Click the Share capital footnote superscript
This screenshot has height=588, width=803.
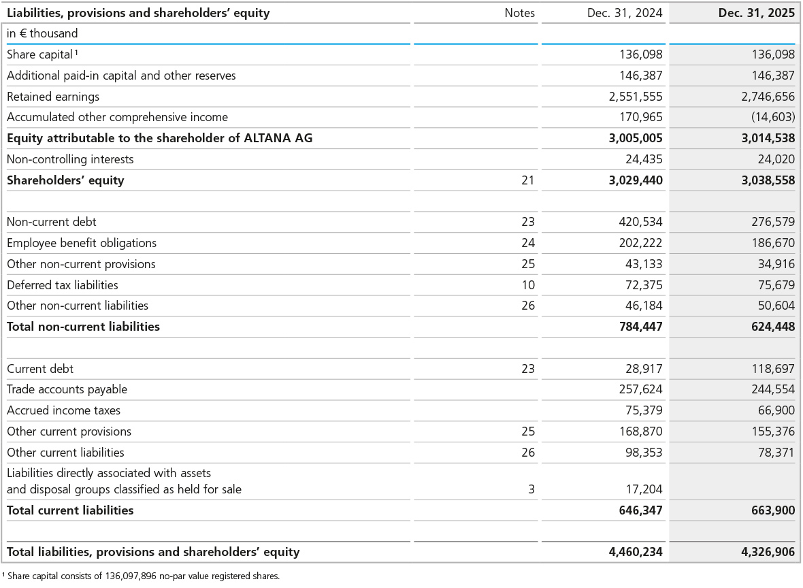(77, 52)
